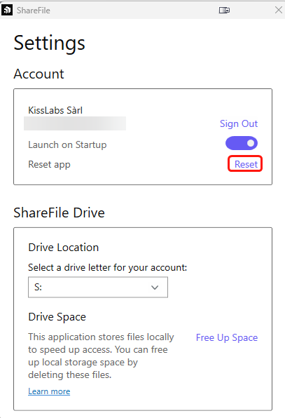
Task: Click the Sign Out link
Action: [x=239, y=123]
